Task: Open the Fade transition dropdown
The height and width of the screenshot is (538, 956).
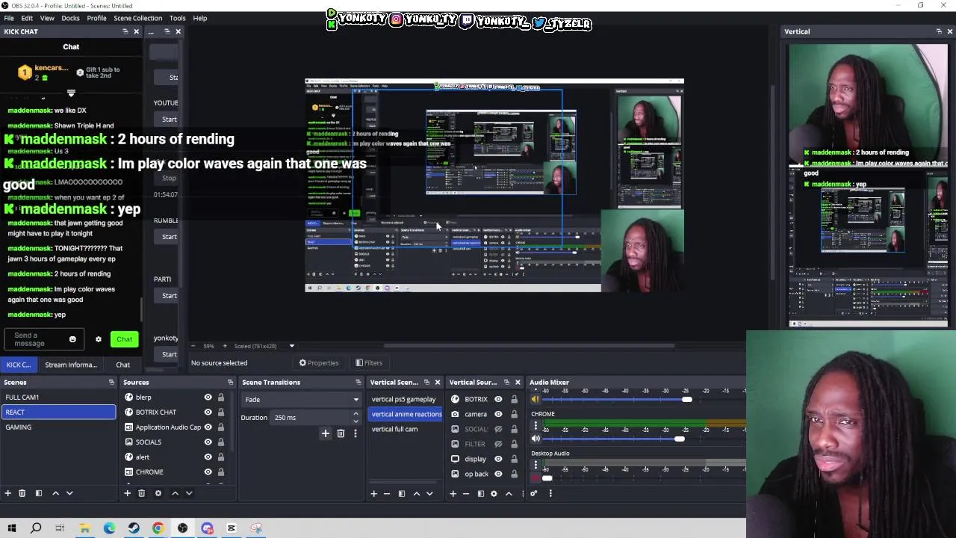Action: (x=301, y=400)
